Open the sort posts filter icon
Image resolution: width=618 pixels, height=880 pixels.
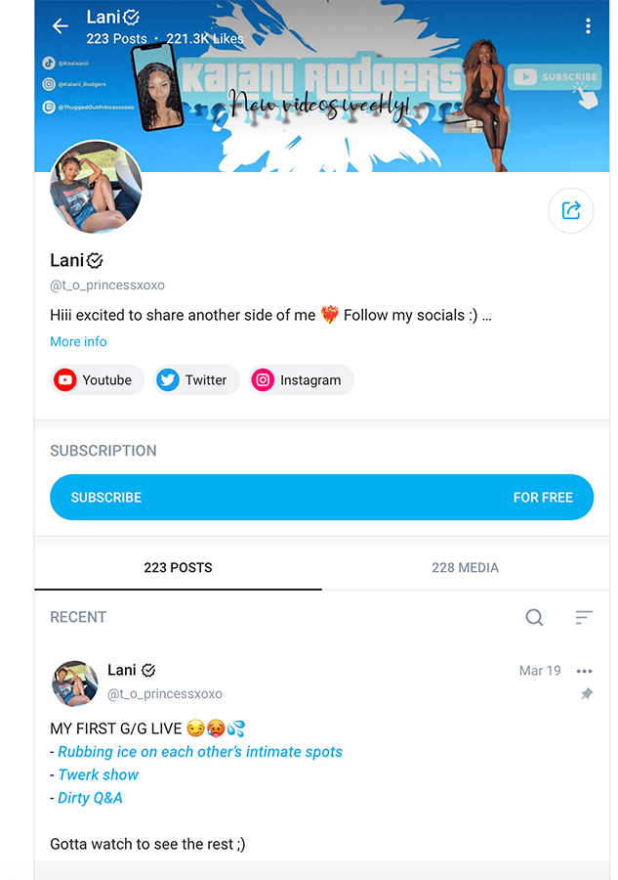tap(584, 617)
